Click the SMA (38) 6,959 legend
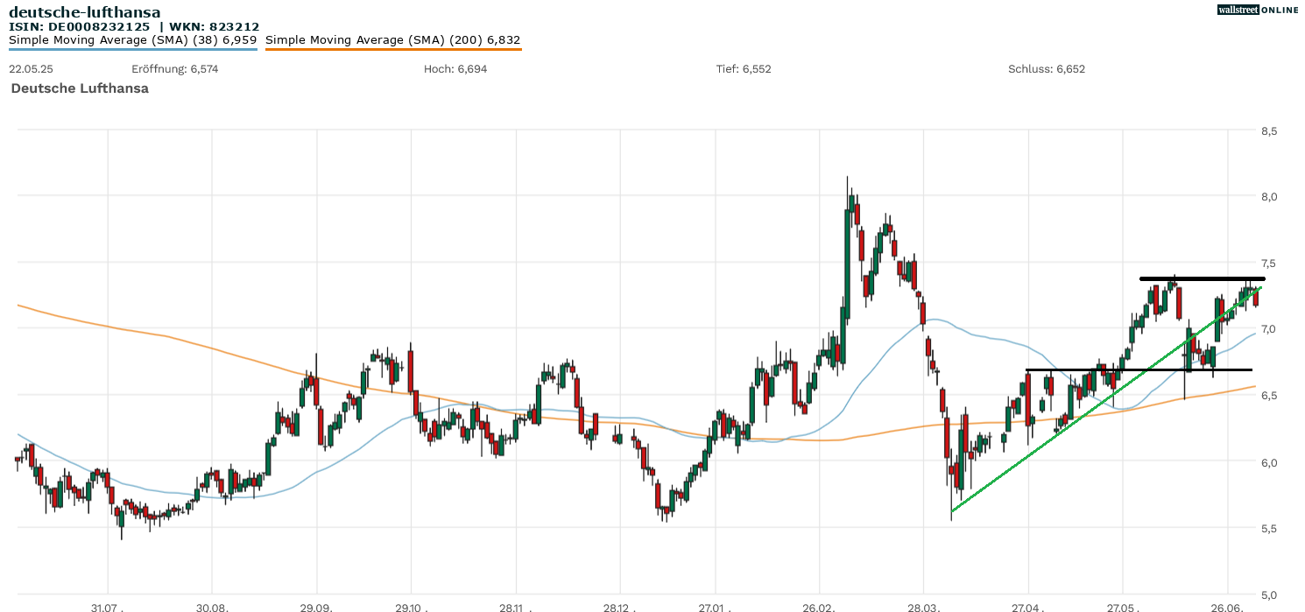Image resolution: width=1305 pixels, height=612 pixels. pos(133,40)
